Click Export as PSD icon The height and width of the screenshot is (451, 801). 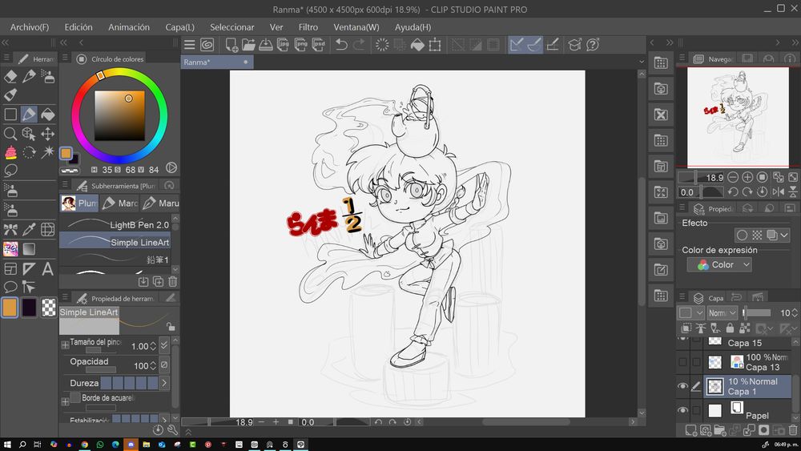319,45
